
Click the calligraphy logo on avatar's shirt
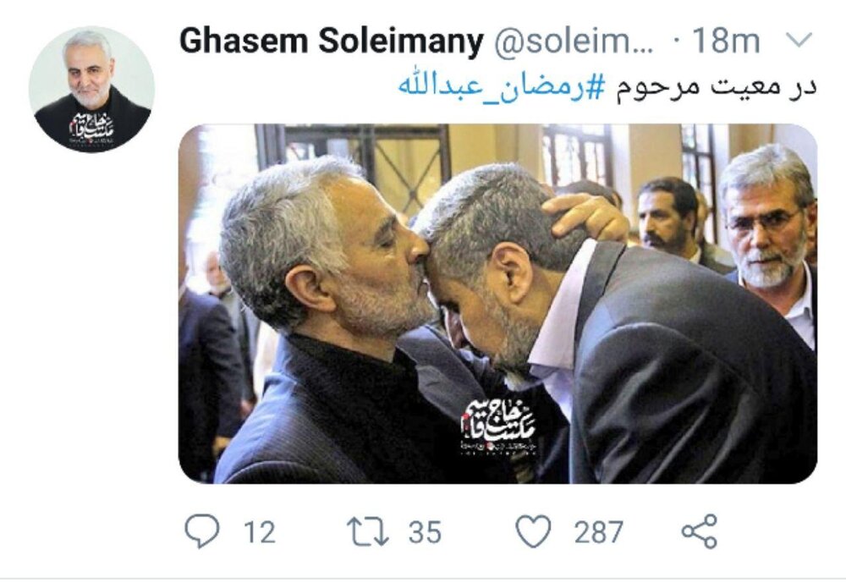point(91,129)
